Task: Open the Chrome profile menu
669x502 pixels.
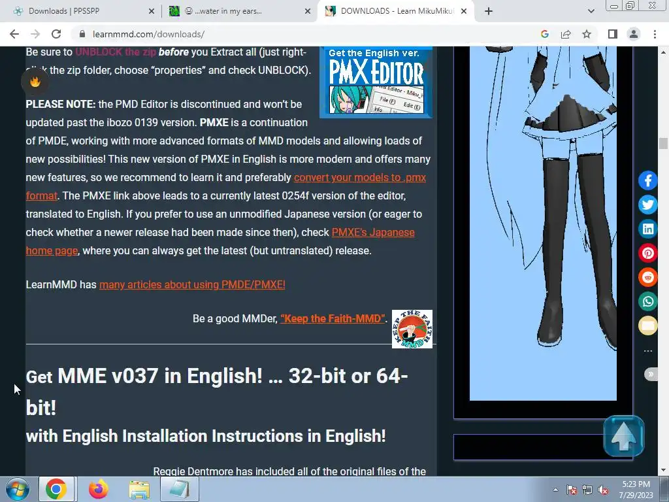Action: coord(634,34)
